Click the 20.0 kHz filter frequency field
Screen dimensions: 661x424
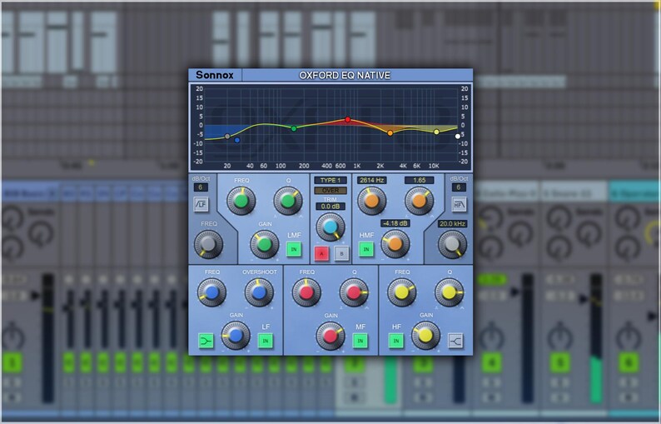point(452,223)
